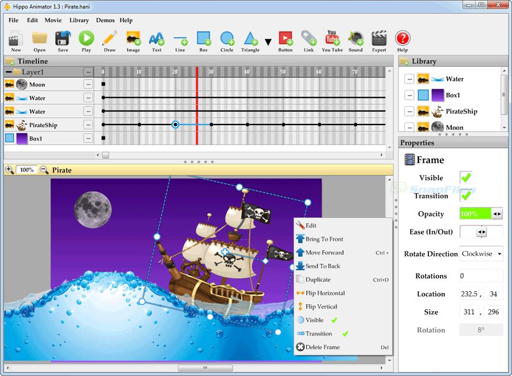Open the Movie menu
The width and height of the screenshot is (512, 376).
[x=53, y=20]
